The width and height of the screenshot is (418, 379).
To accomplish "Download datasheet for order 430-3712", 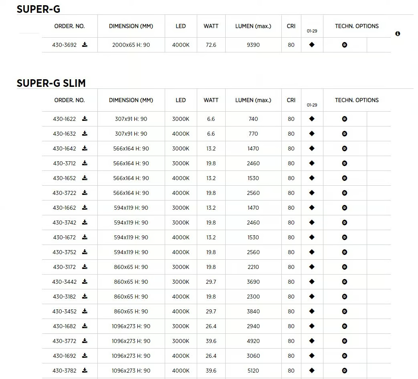I will click(85, 163).
